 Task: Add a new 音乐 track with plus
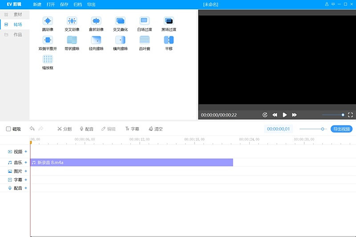pos(26,163)
